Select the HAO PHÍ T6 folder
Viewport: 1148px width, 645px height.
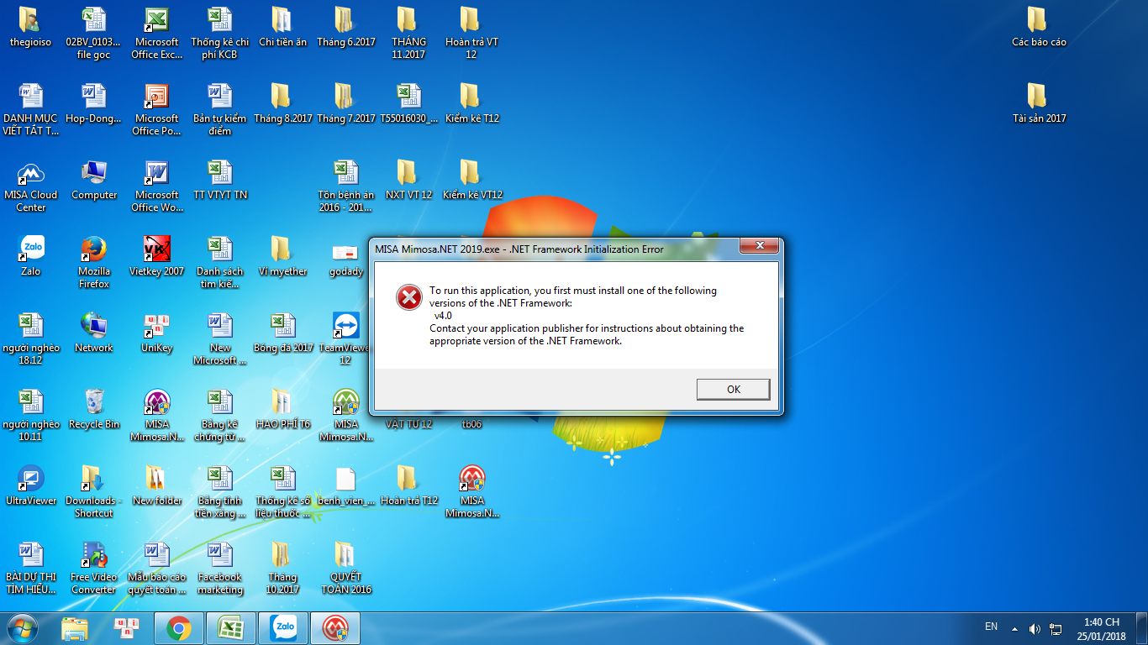point(282,410)
